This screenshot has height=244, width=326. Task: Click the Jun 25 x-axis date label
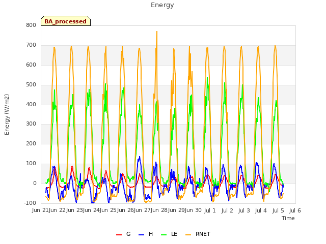point(108,210)
